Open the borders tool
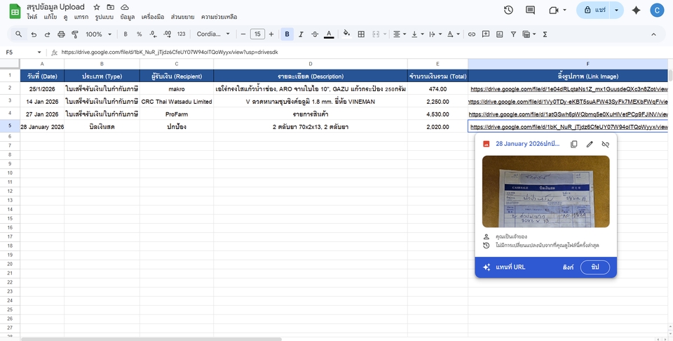The width and height of the screenshot is (673, 341). pyautogui.click(x=362, y=34)
